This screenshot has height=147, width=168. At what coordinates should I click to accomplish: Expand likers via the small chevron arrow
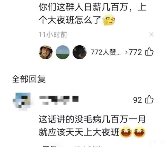(x=126, y=52)
